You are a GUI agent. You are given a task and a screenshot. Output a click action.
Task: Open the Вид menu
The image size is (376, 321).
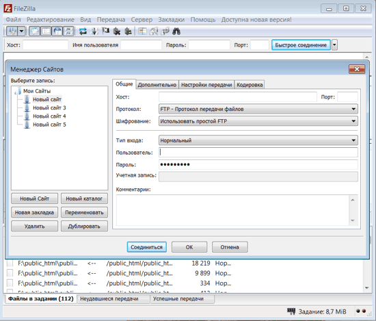point(85,19)
